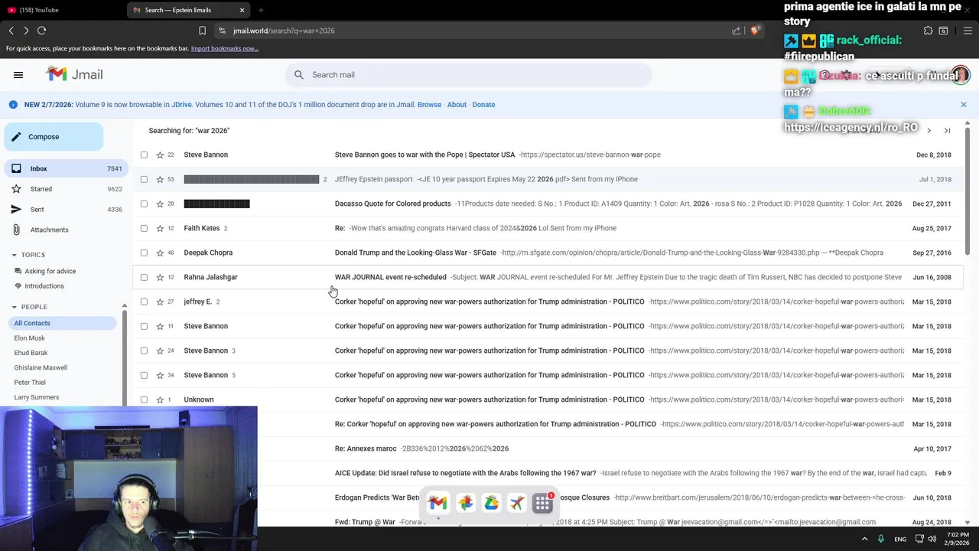
Task: Open photos pinwheel app in dock
Action: coord(465,503)
